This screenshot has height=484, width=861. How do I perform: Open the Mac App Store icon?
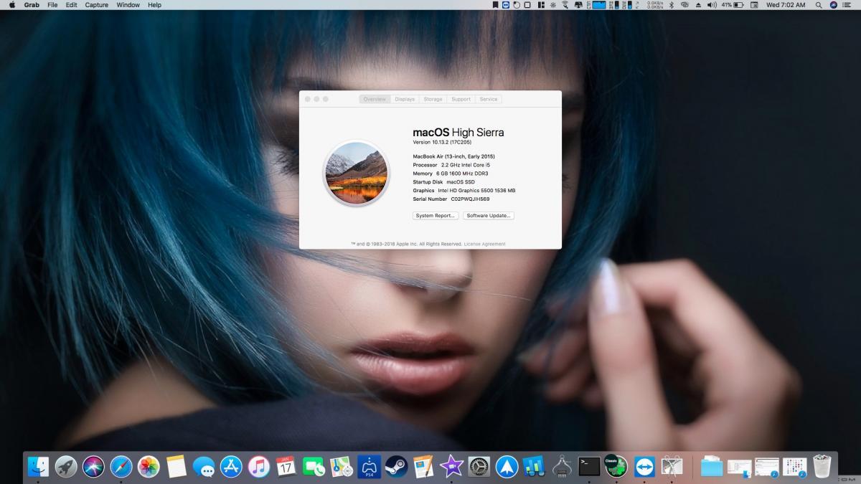(x=231, y=467)
